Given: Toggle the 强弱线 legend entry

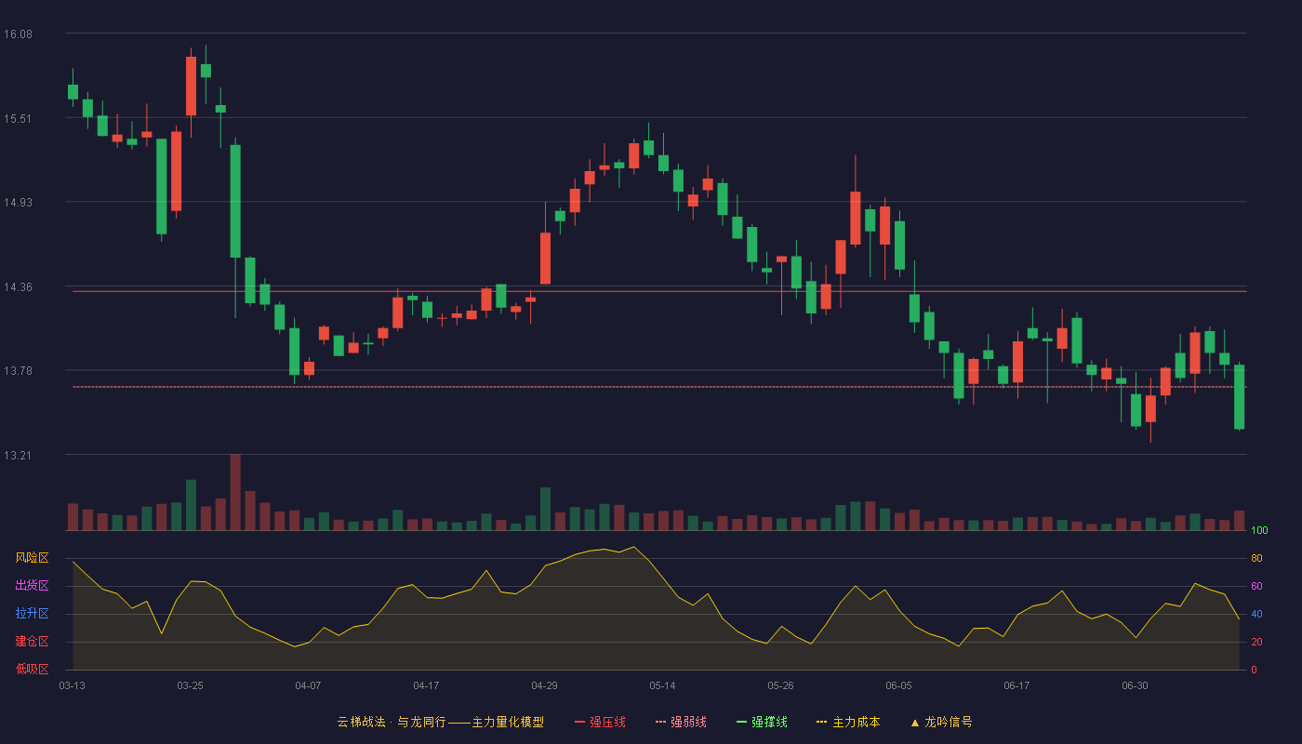Looking at the screenshot, I should pyautogui.click(x=681, y=722).
